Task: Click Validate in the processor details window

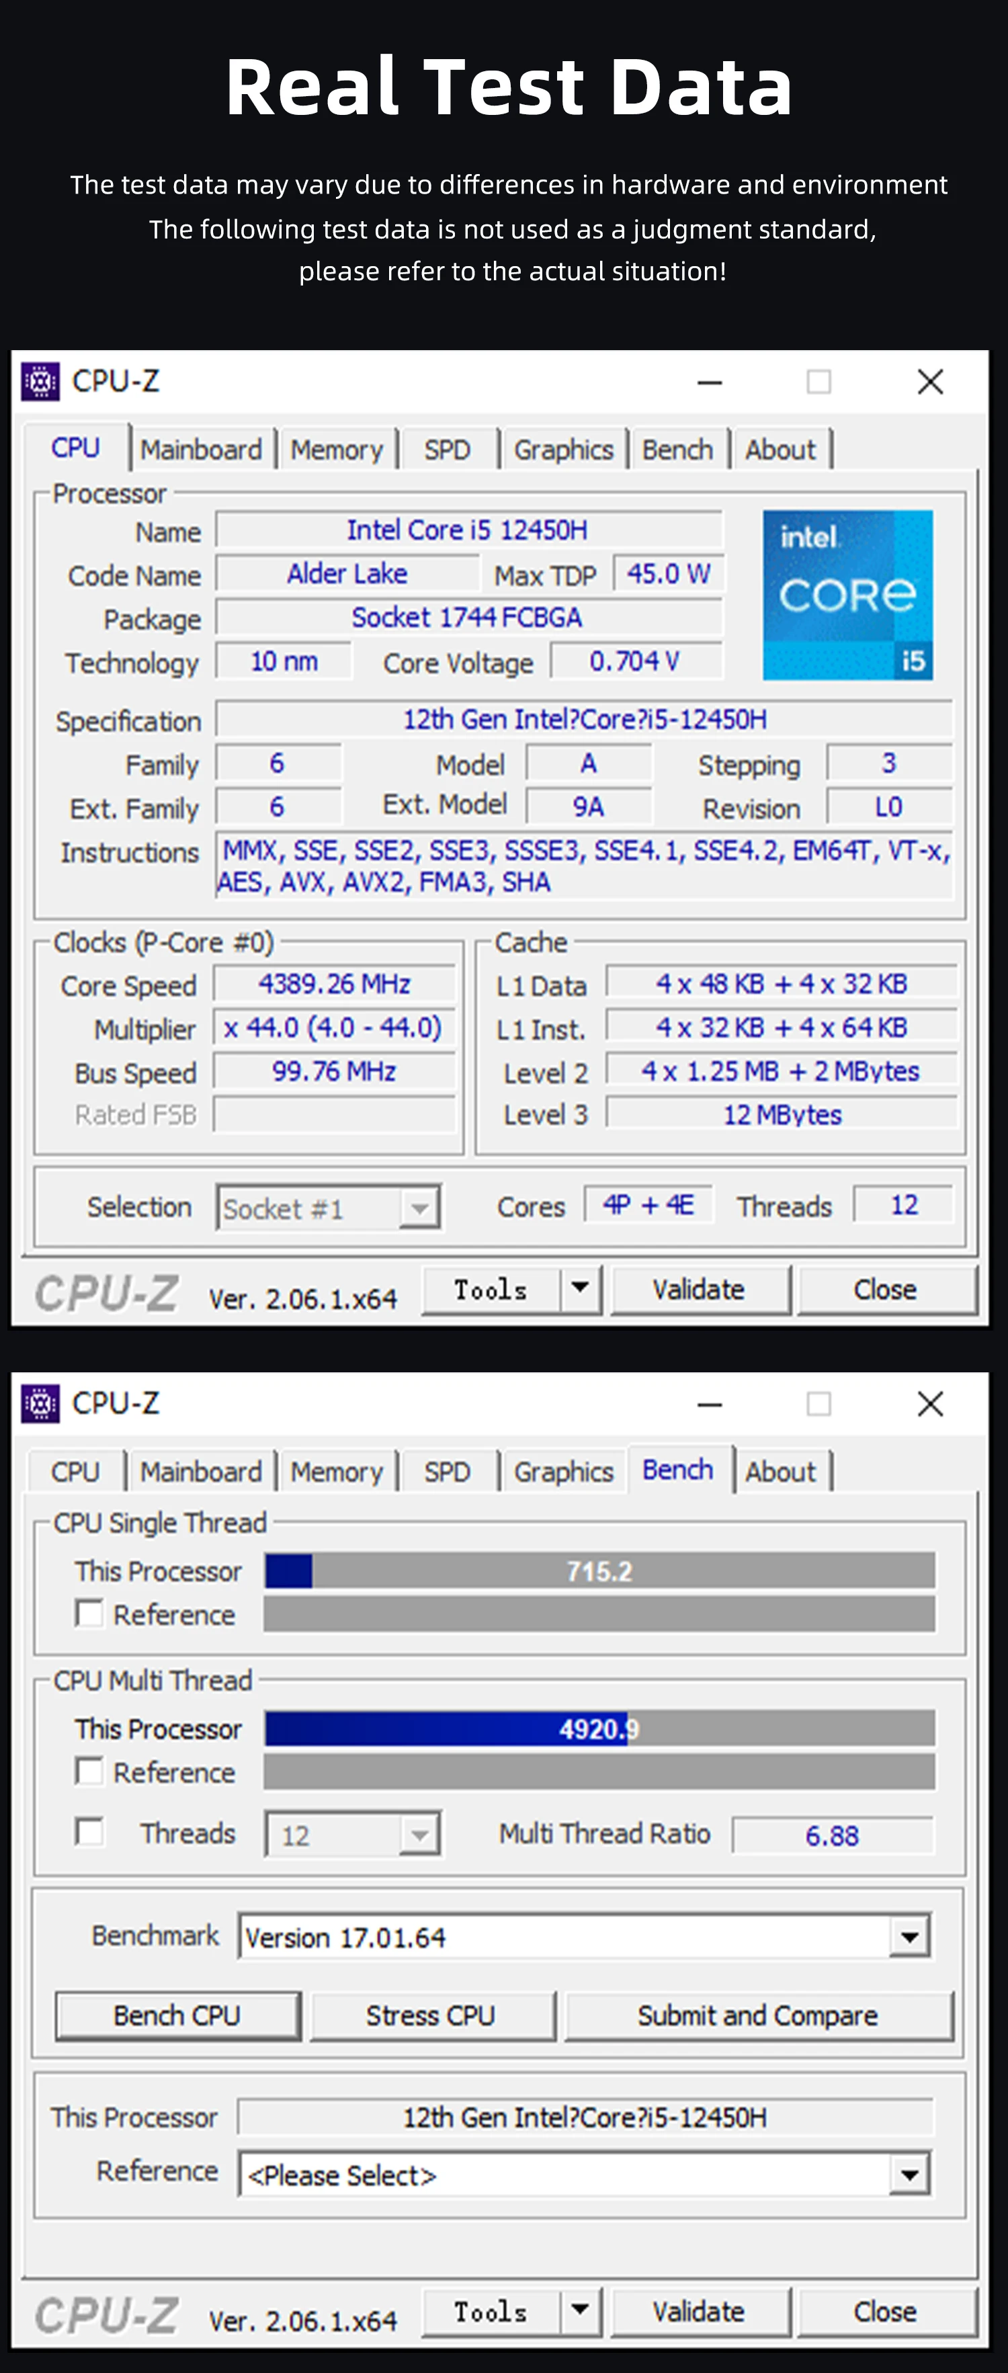Action: point(700,1289)
